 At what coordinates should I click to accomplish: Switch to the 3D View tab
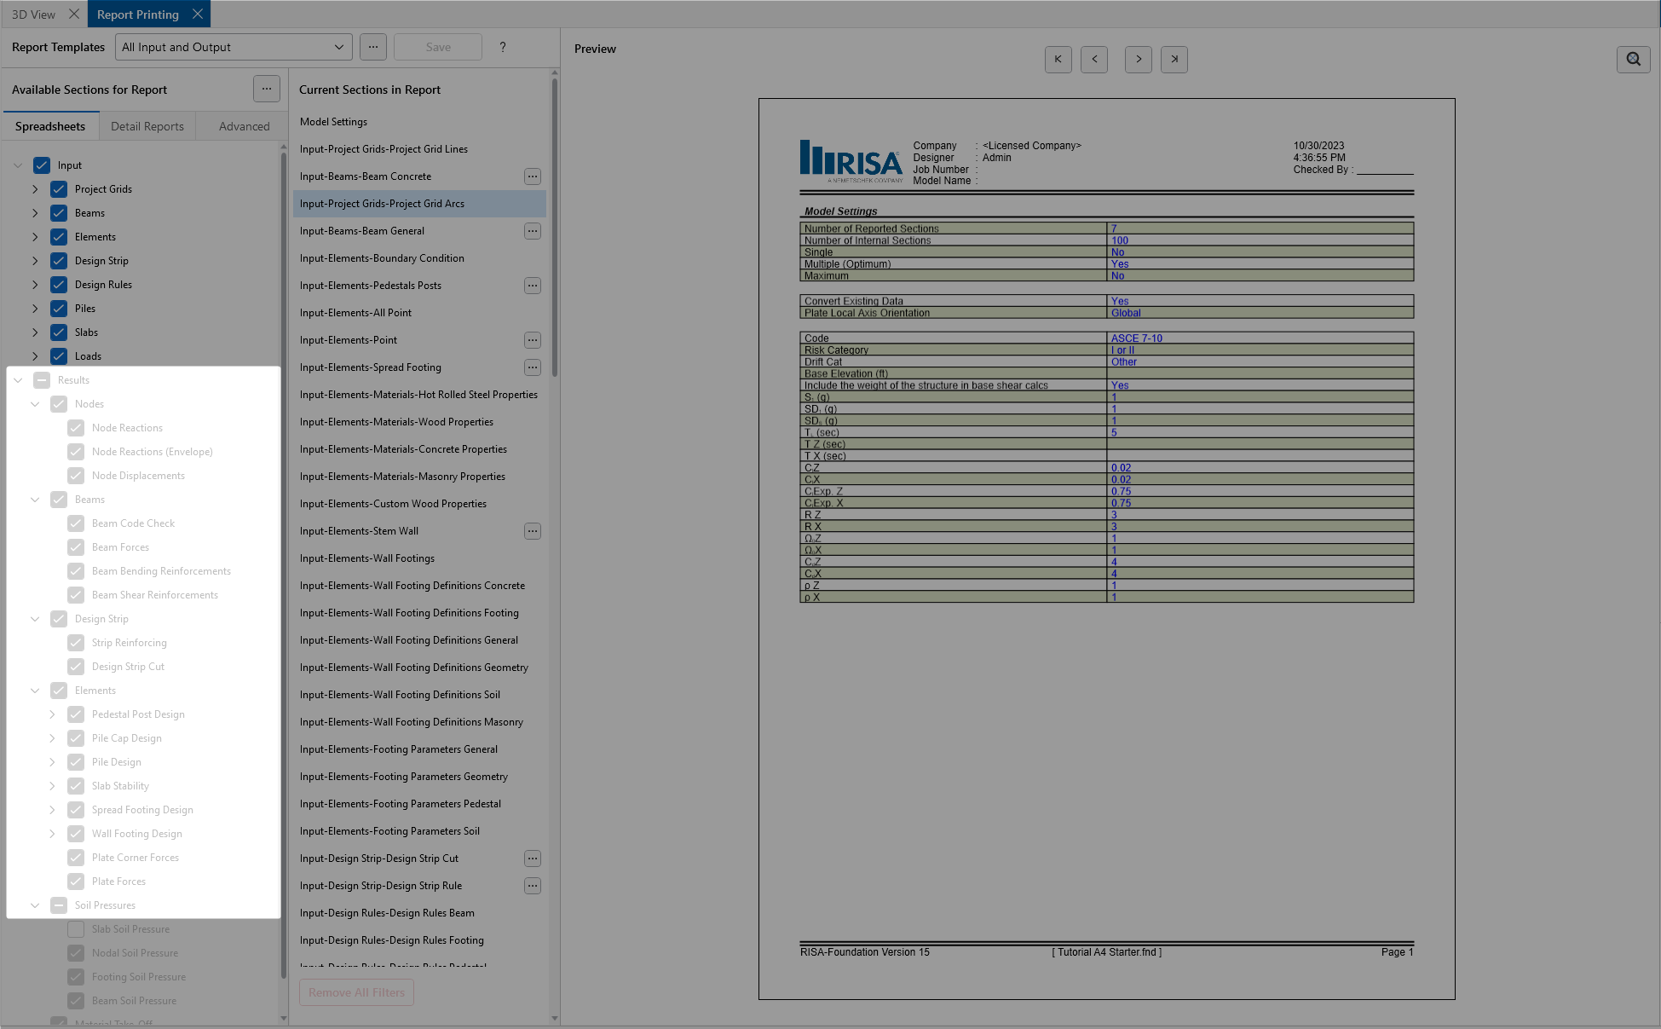click(34, 14)
